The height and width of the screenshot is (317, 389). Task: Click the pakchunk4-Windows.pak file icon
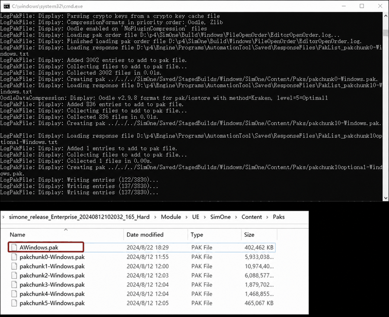tap(14, 294)
